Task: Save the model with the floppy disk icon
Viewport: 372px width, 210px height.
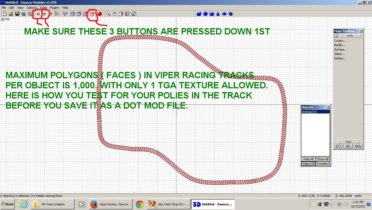Action: click(17, 14)
